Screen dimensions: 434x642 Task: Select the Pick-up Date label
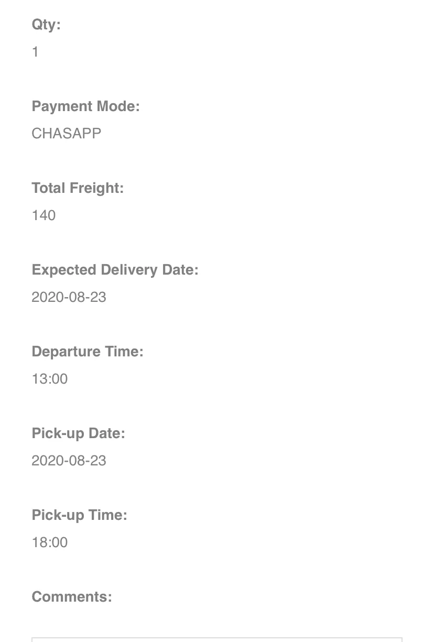point(78,433)
